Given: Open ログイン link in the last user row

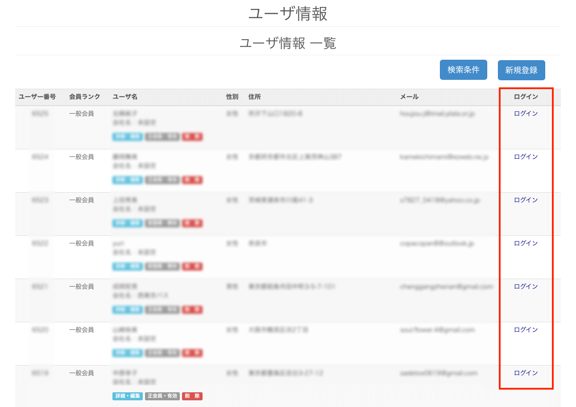Looking at the screenshot, I should pyautogui.click(x=526, y=373).
